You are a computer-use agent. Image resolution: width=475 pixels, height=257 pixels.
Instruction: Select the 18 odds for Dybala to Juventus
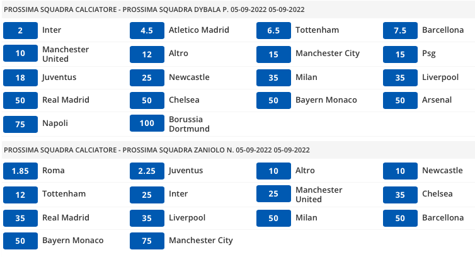[20, 77]
